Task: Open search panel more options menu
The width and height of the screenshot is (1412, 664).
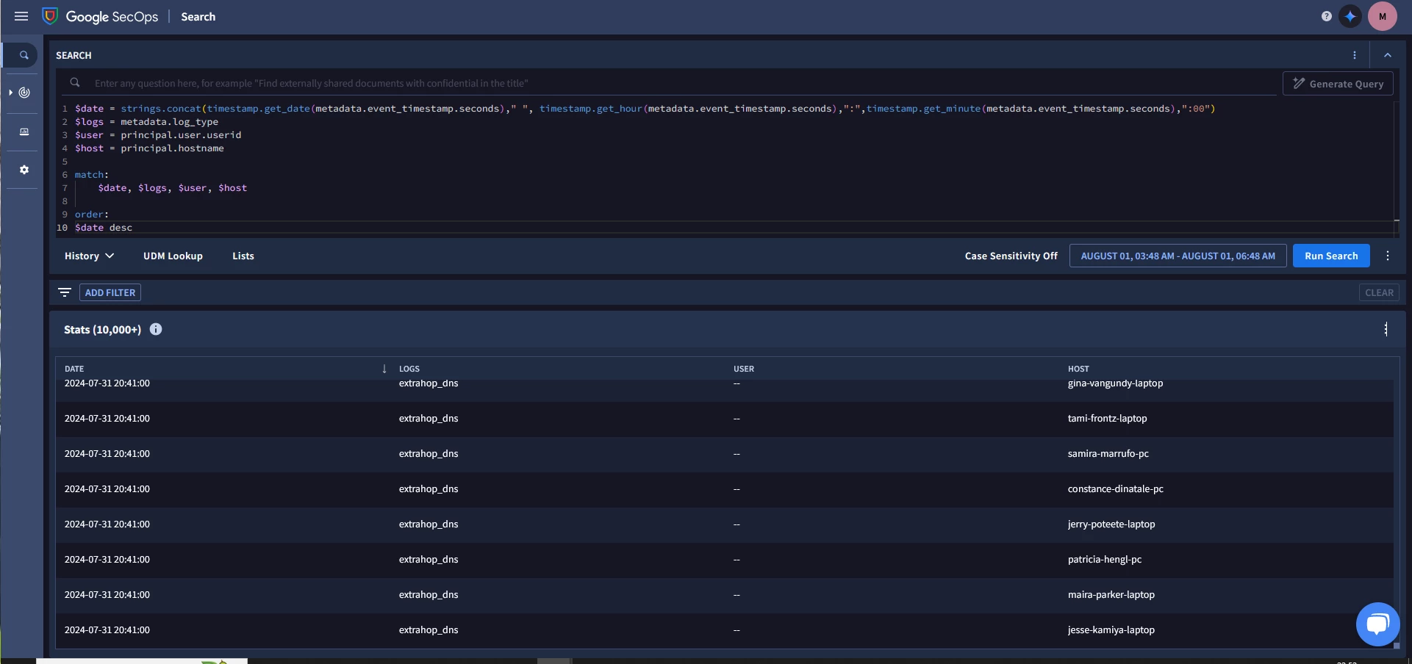Action: pos(1355,55)
